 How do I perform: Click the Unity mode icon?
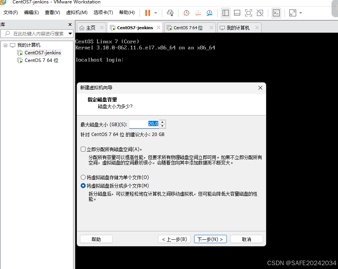coord(260,13)
